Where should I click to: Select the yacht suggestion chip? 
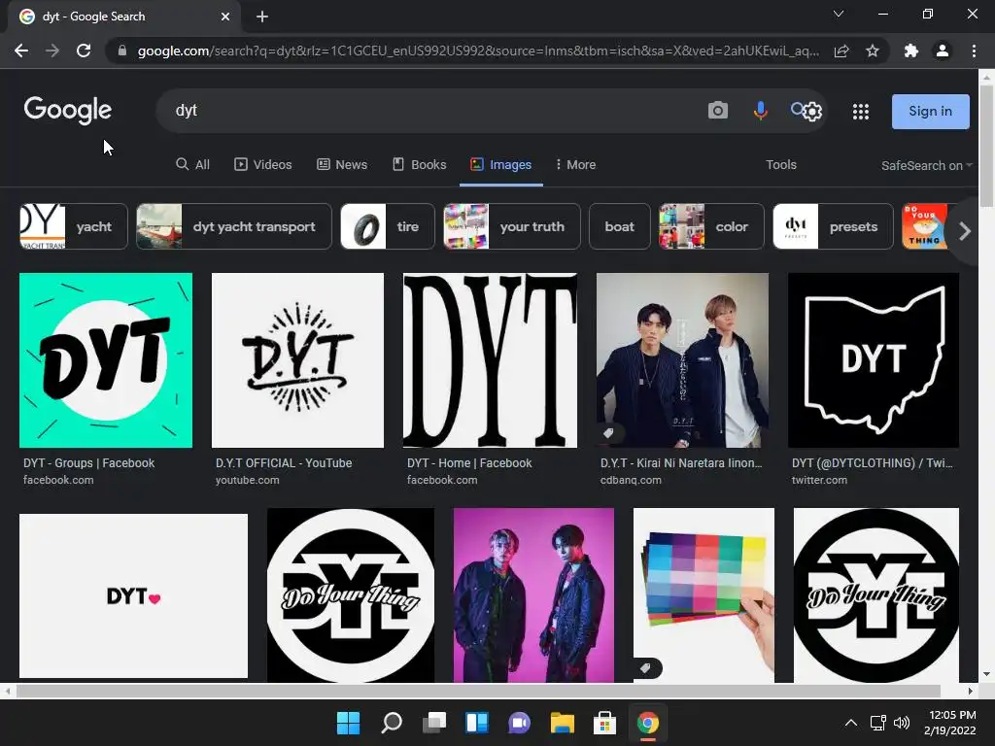pyautogui.click(x=74, y=226)
